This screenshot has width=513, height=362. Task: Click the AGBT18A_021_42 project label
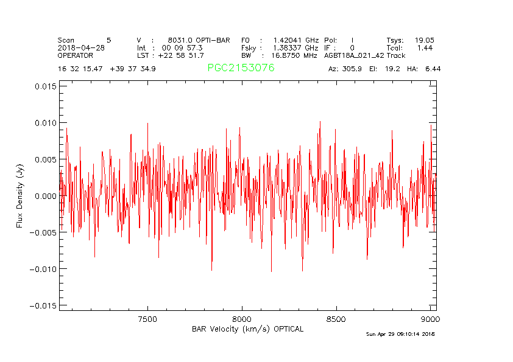click(x=354, y=55)
